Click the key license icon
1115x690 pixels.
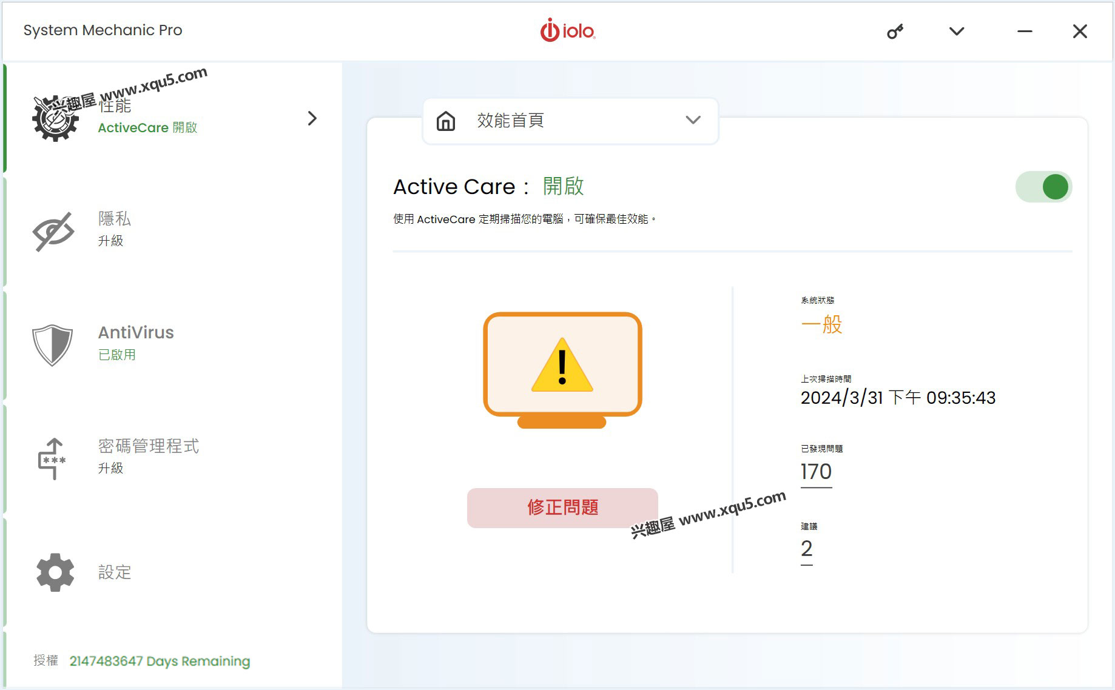(x=895, y=32)
